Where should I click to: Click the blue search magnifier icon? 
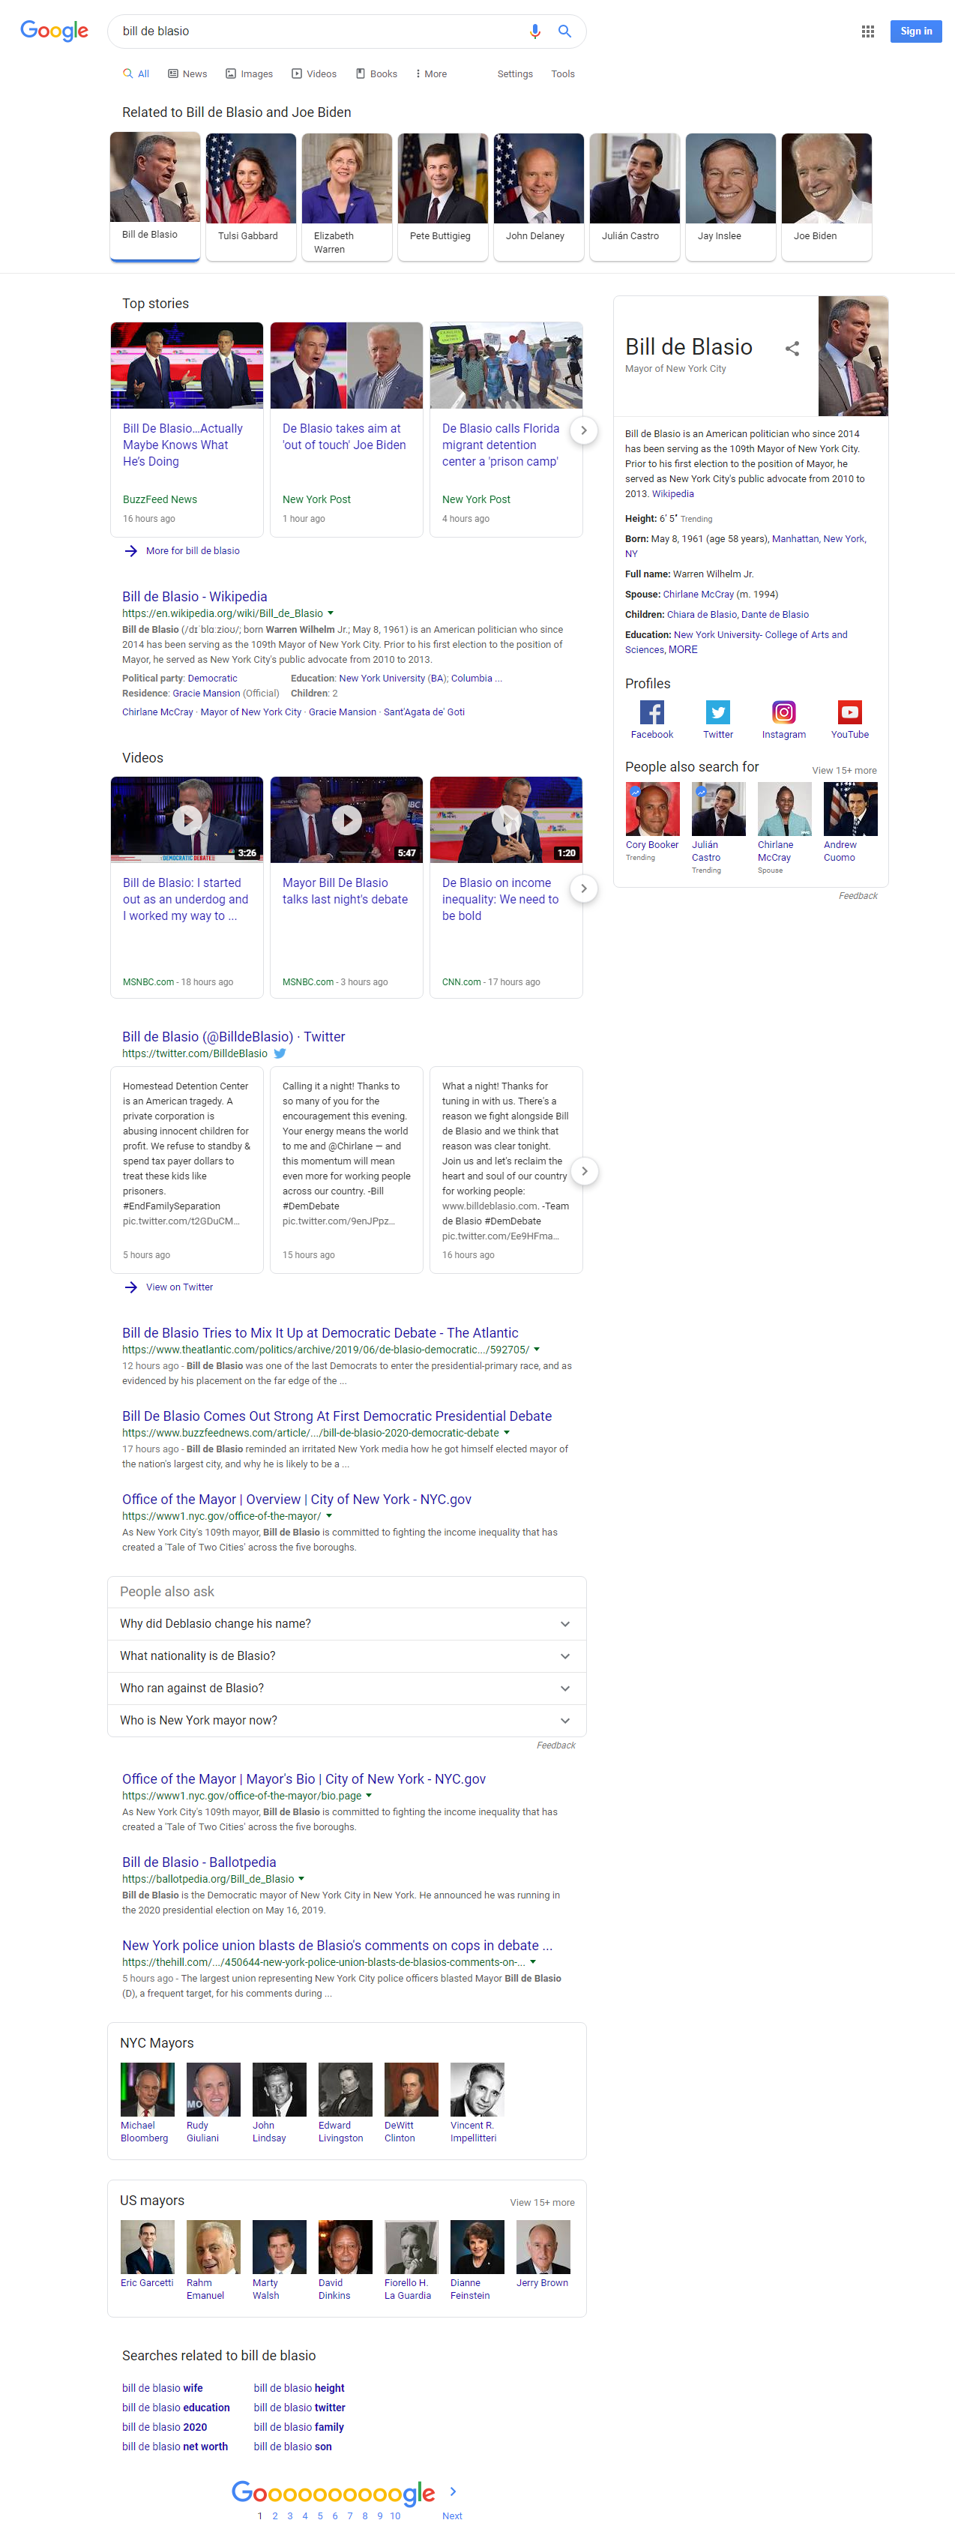point(565,31)
